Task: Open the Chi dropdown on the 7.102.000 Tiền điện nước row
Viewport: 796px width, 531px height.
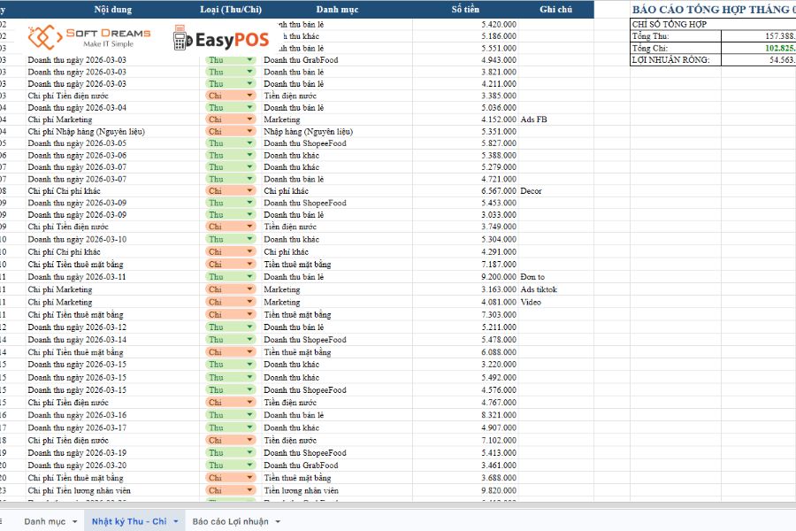Action: (x=249, y=440)
